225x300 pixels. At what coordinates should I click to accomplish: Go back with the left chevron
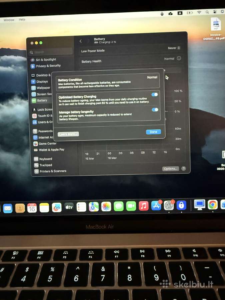tap(81, 41)
